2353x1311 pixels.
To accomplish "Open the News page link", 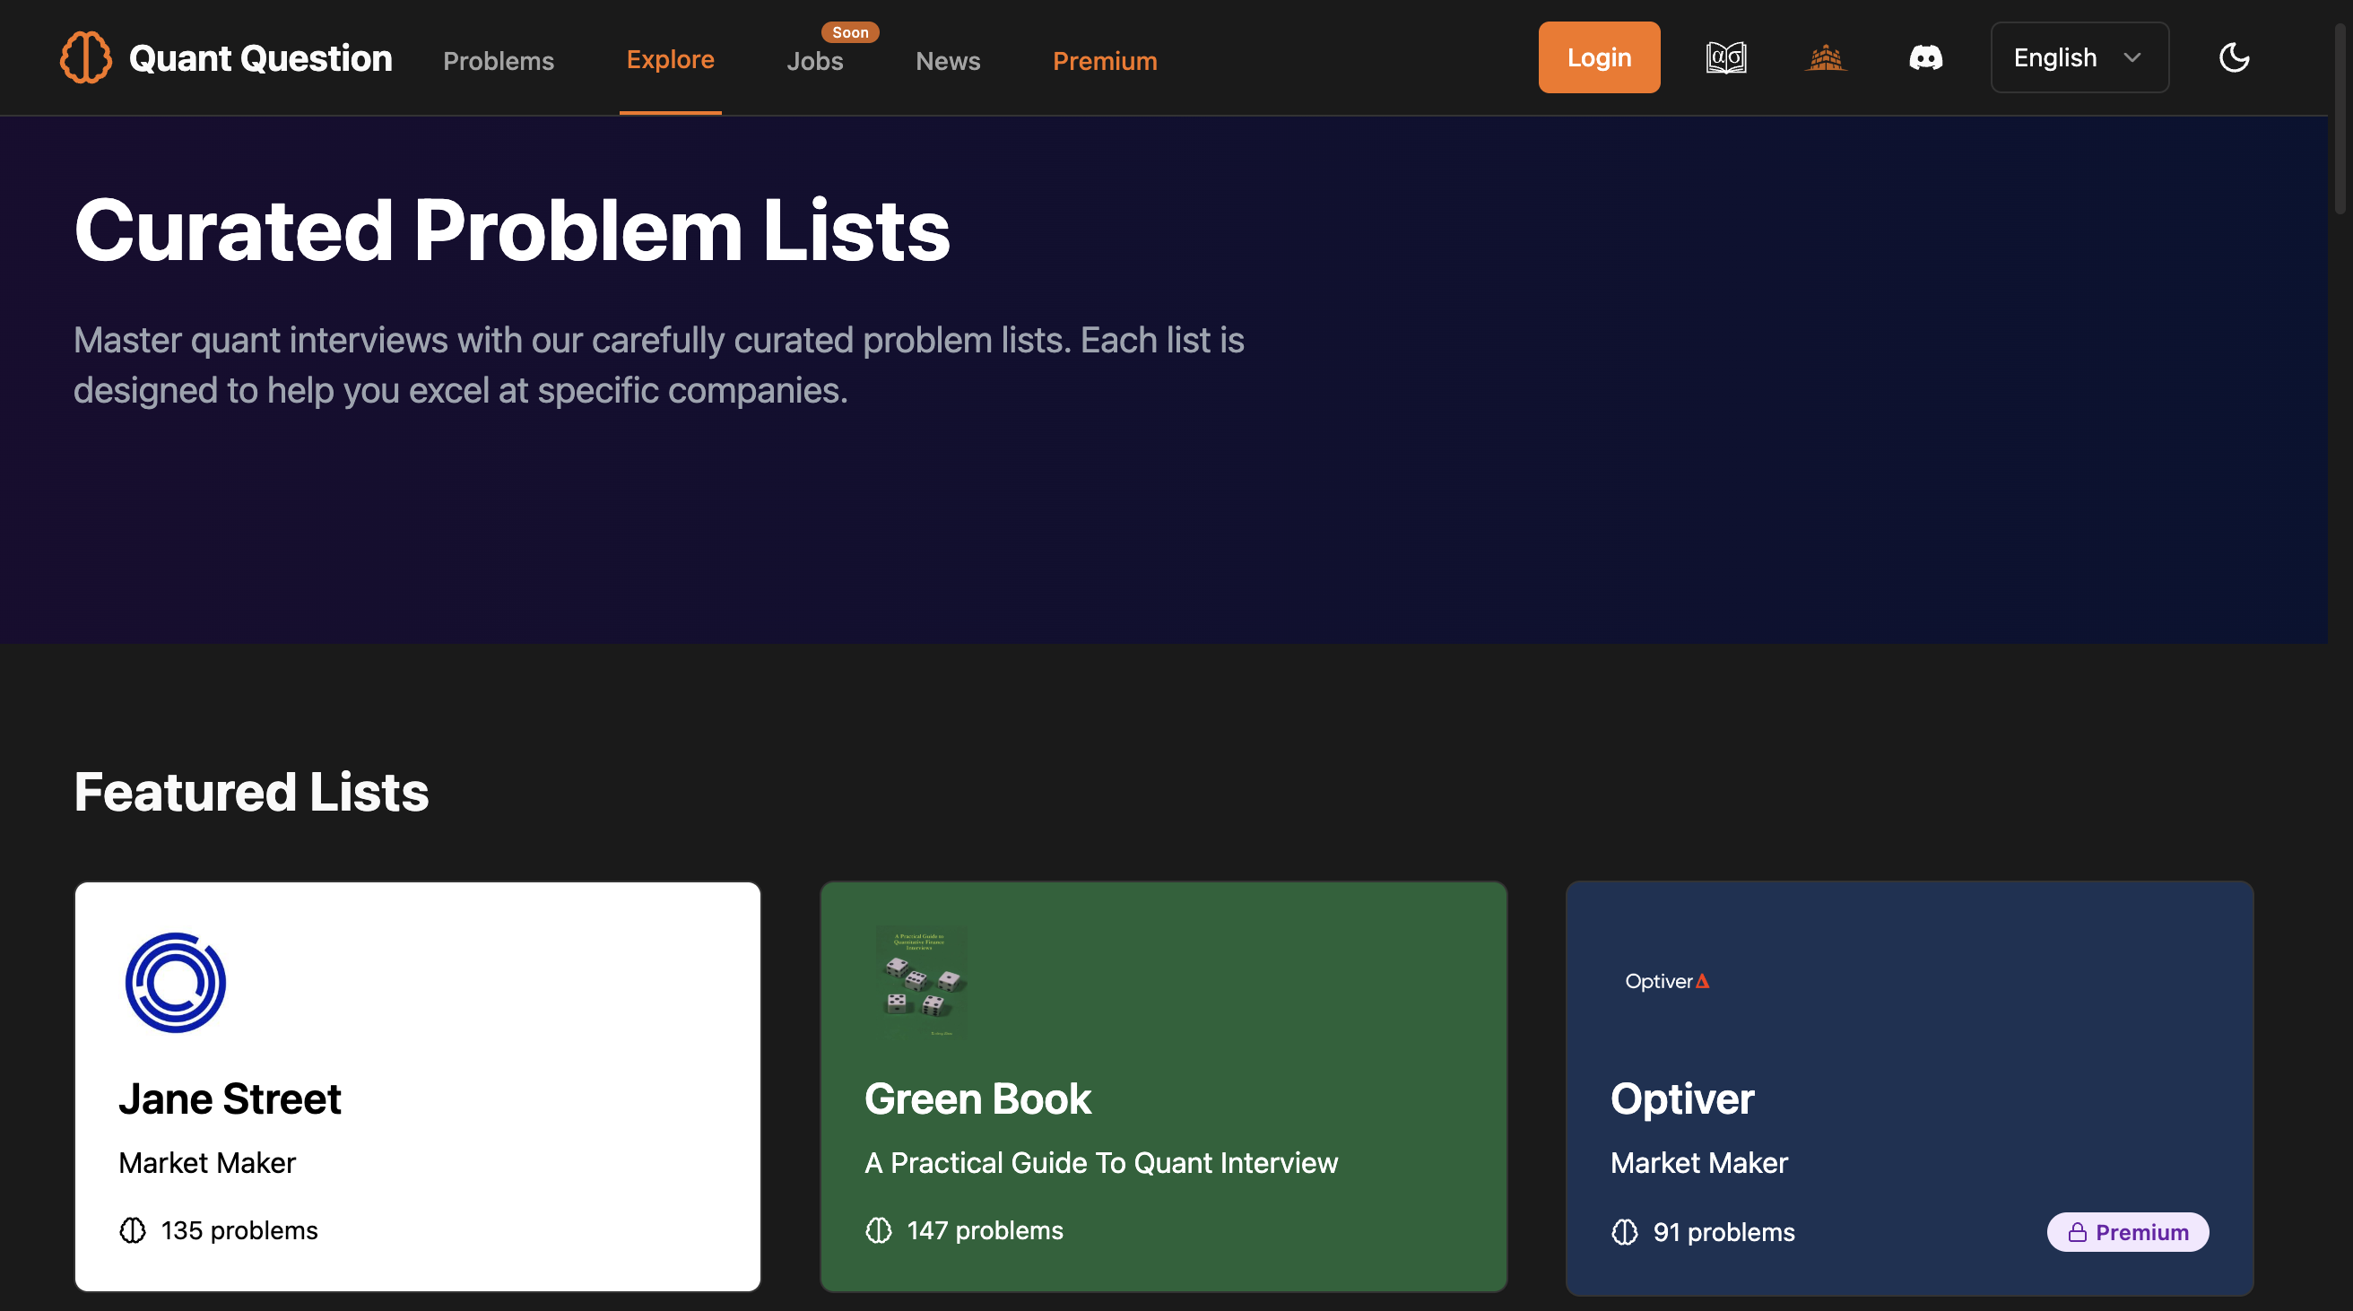I will coord(947,60).
